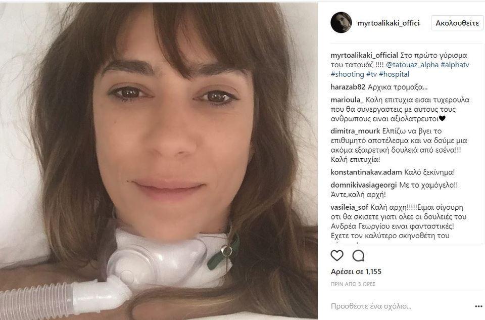Focus the 'Προσθέστε ένα σχόλιο' comment field

click(x=401, y=306)
